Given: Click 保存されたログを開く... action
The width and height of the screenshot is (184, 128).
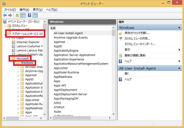Looking at the screenshot, I should 137,33.
